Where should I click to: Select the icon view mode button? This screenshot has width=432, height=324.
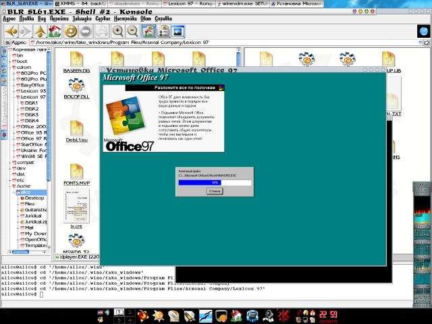149,31
